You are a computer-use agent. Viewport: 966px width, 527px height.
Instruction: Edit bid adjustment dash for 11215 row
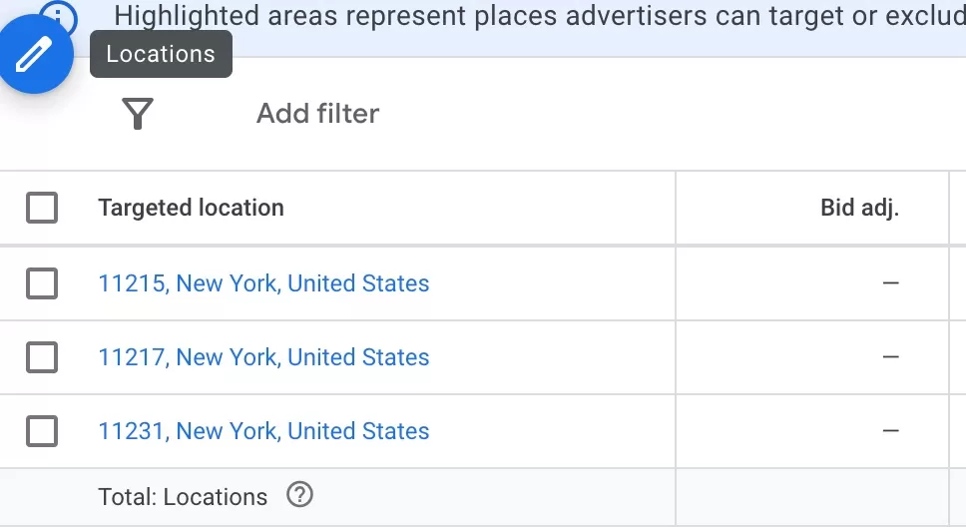point(890,283)
